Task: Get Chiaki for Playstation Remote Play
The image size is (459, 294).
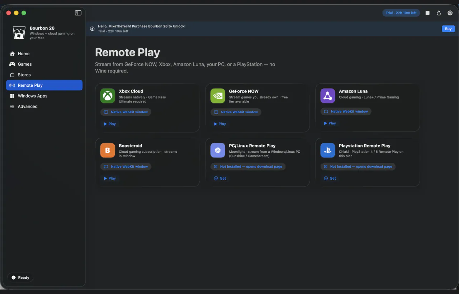Action: point(330,178)
